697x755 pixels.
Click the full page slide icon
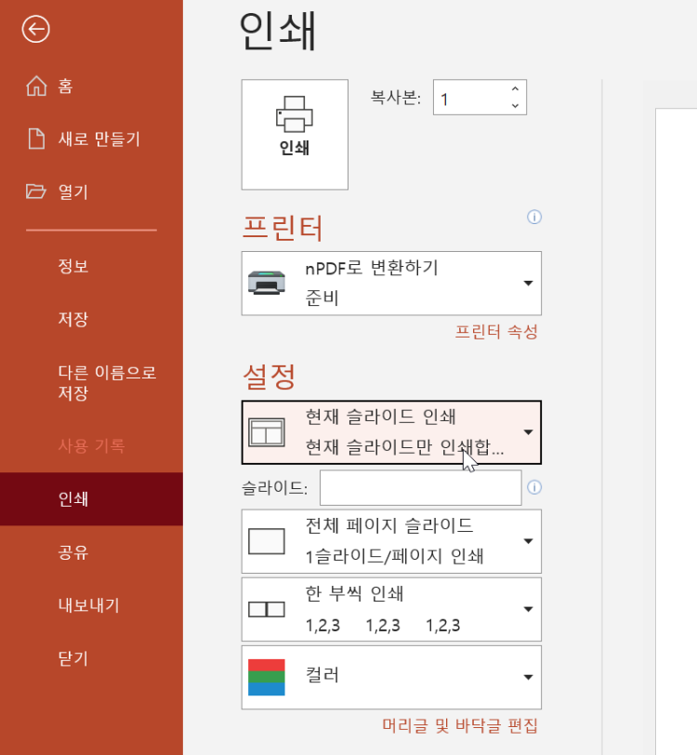(267, 541)
